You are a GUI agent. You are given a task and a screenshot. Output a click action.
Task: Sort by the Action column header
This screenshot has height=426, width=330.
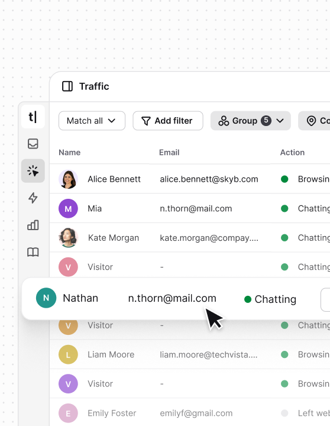click(x=292, y=153)
